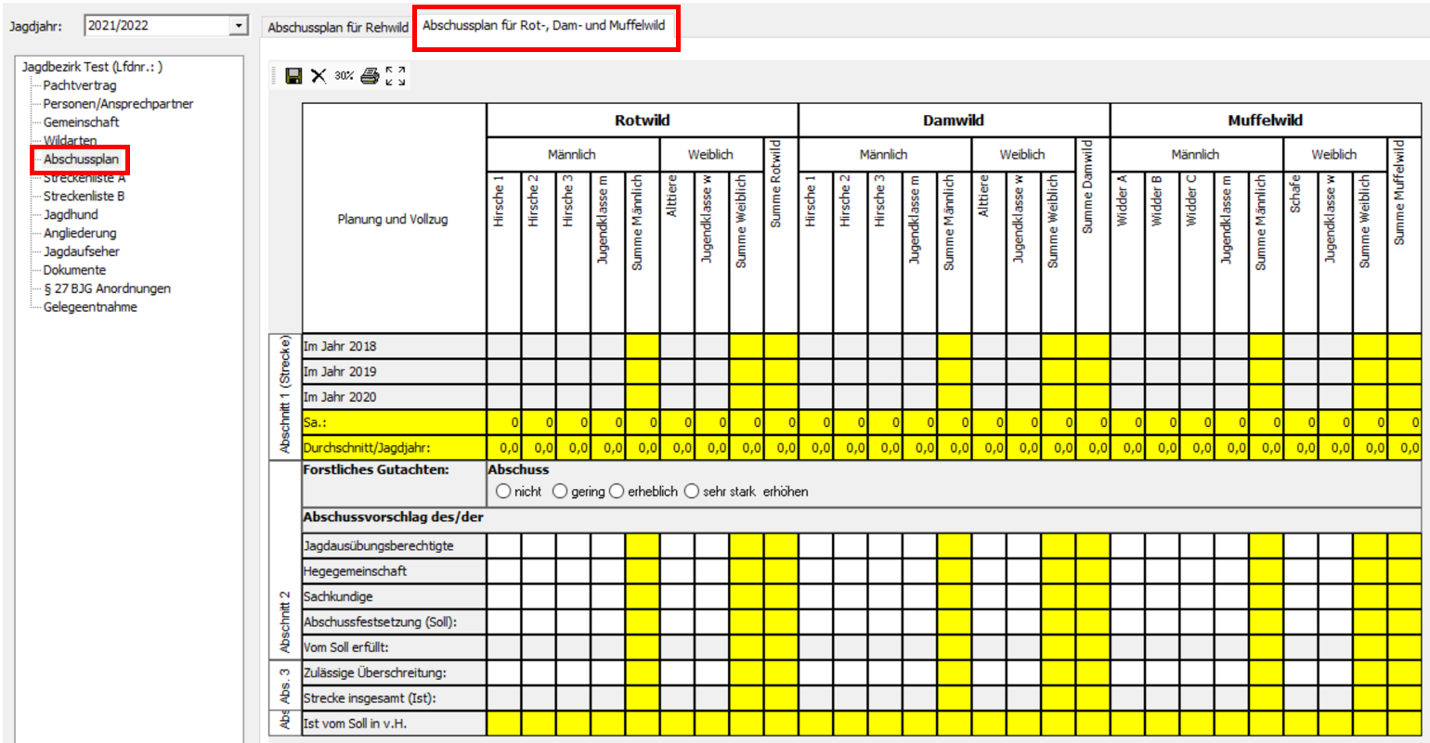Open the Jagdjahr dropdown arrow
This screenshot has height=743, width=1430.
(240, 26)
